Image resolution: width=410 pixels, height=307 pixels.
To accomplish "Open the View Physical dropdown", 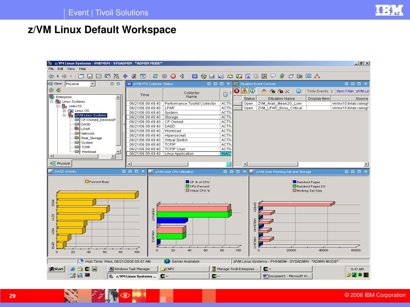I will [x=93, y=84].
